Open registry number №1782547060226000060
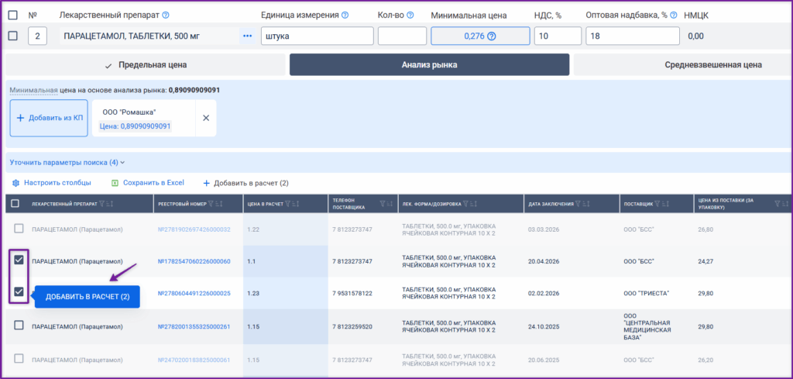The width and height of the screenshot is (793, 379). pos(194,261)
